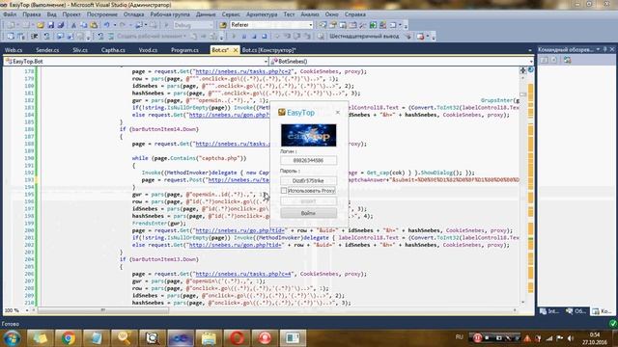This screenshot has height=347, width=618.
Task: Click the Paste icon in the toolbar
Action: coord(94,25)
